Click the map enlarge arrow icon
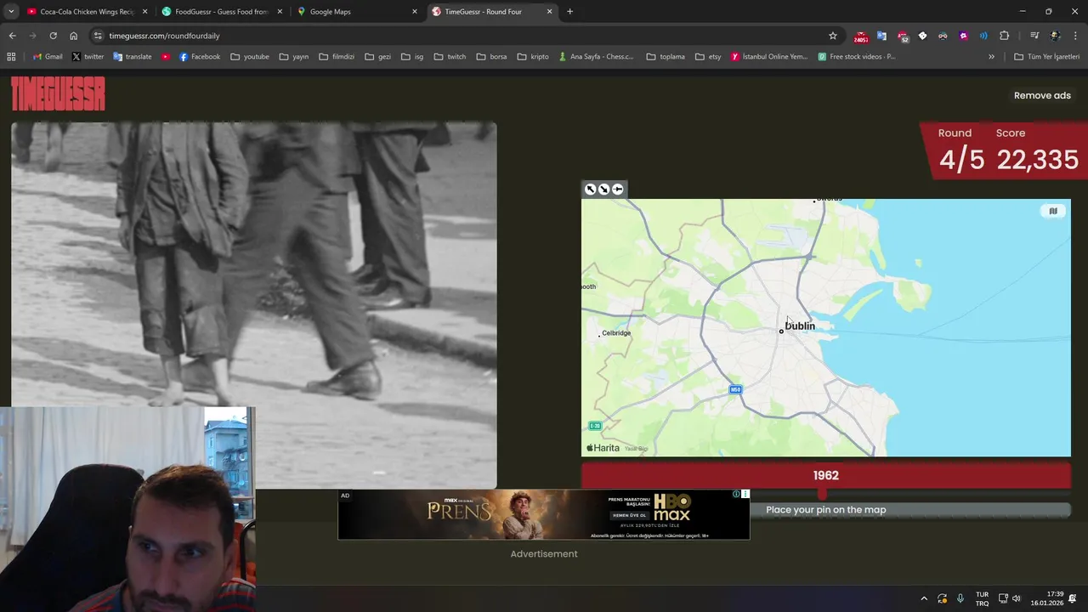Image resolution: width=1088 pixels, height=612 pixels. (x=590, y=190)
